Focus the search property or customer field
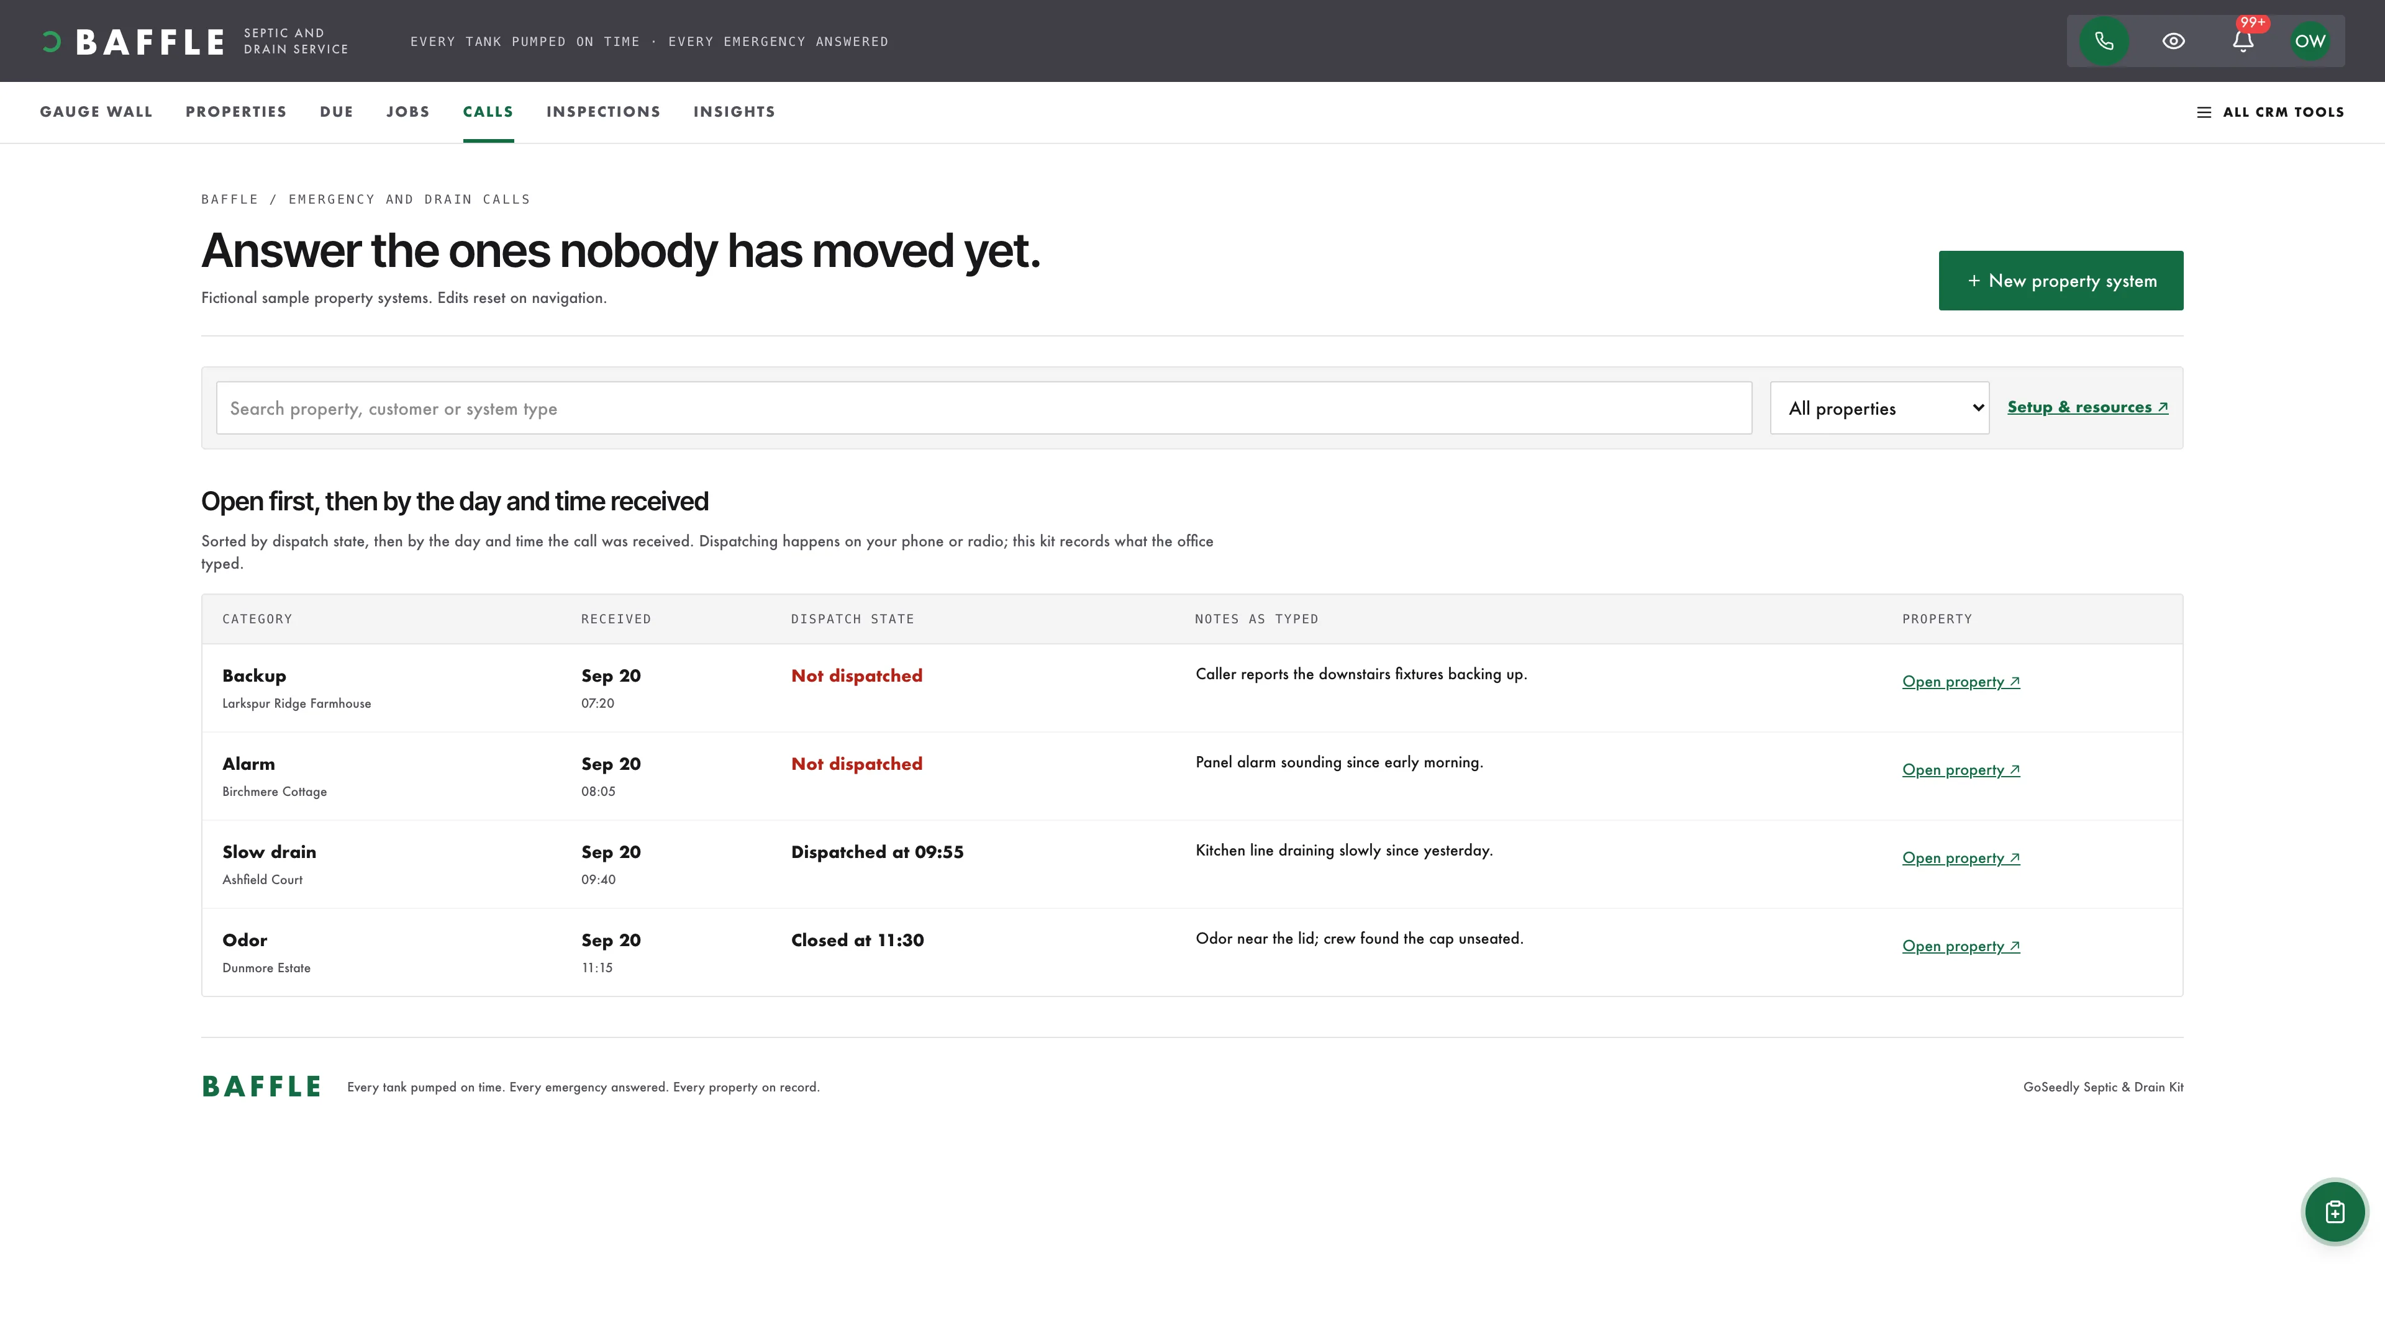Viewport: 2385px width, 1341px height. (984, 408)
